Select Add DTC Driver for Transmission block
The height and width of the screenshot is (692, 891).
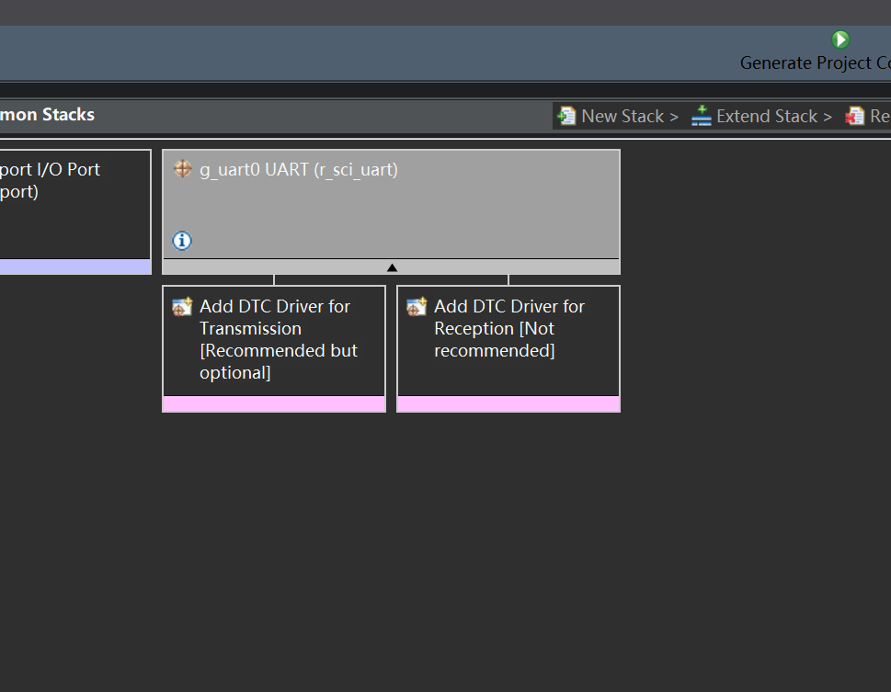click(274, 341)
